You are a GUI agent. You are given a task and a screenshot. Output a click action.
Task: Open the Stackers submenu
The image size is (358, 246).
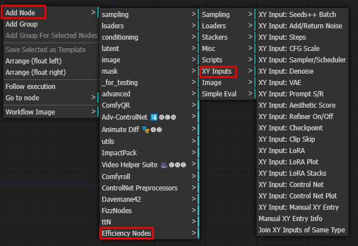pos(228,37)
